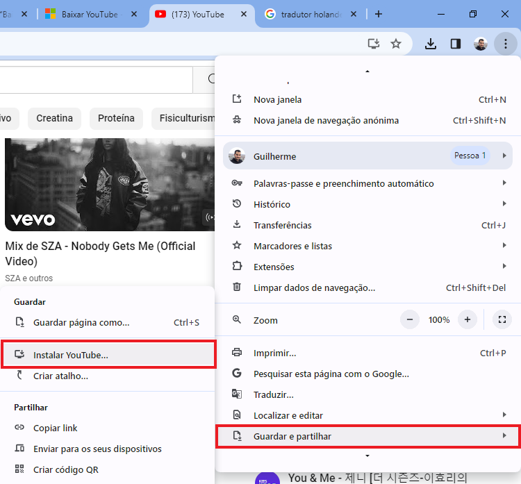Expand the Histórico submenu
Screen dimensions: 521x484
click(x=367, y=204)
